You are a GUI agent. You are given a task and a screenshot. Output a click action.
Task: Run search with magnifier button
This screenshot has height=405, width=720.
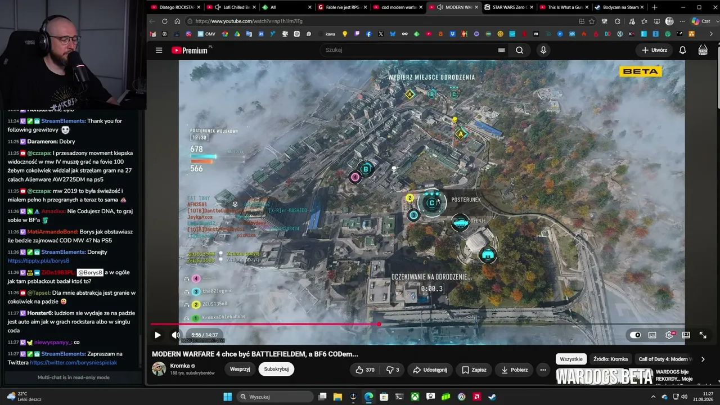(519, 50)
